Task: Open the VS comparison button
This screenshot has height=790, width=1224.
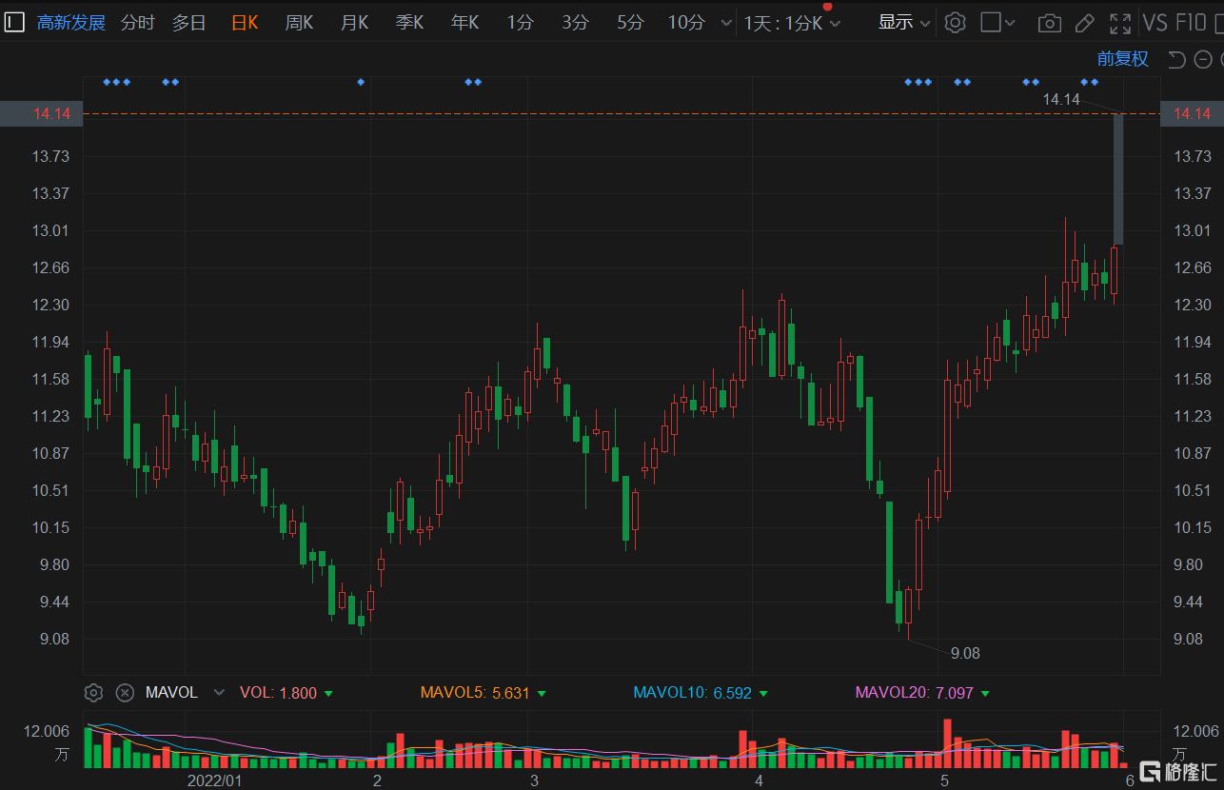Action: 1155,23
